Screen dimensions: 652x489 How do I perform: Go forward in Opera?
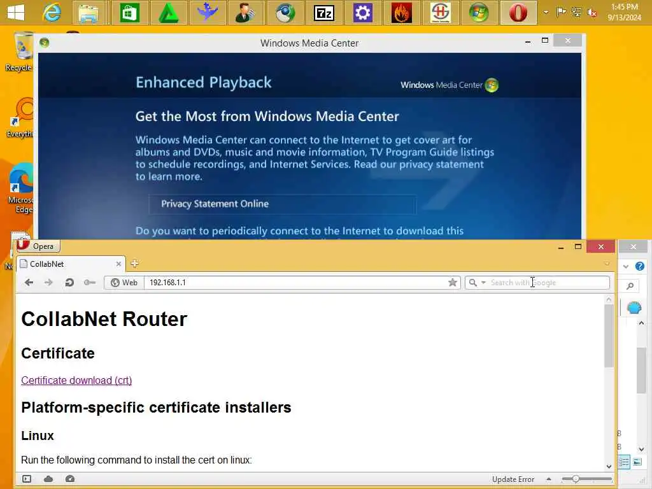[x=48, y=283]
